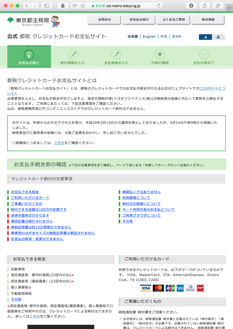Select the smaller font size A button
This screenshot has height=329, width=233.
206,37
